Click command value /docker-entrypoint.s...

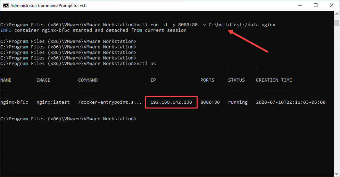[110, 102]
